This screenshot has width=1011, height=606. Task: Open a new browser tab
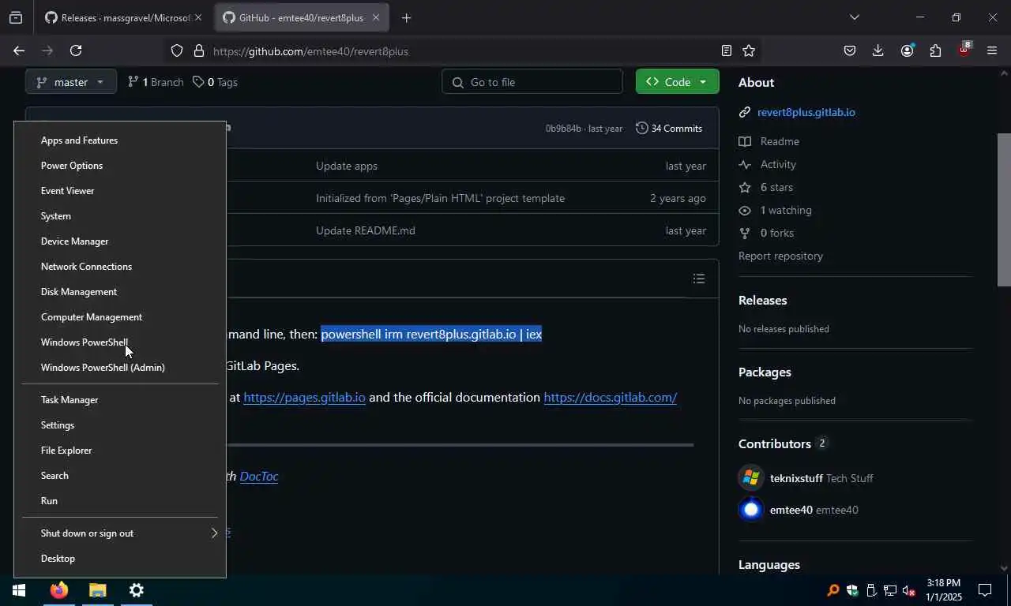[406, 17]
